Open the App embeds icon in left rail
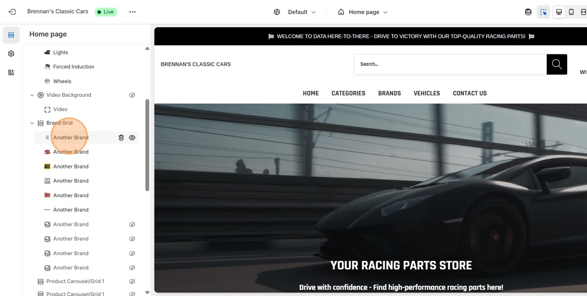This screenshot has width=587, height=296. 11,73
